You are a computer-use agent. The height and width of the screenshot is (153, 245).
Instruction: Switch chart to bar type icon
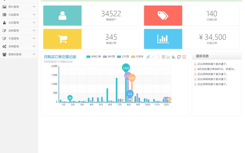coord(174,57)
